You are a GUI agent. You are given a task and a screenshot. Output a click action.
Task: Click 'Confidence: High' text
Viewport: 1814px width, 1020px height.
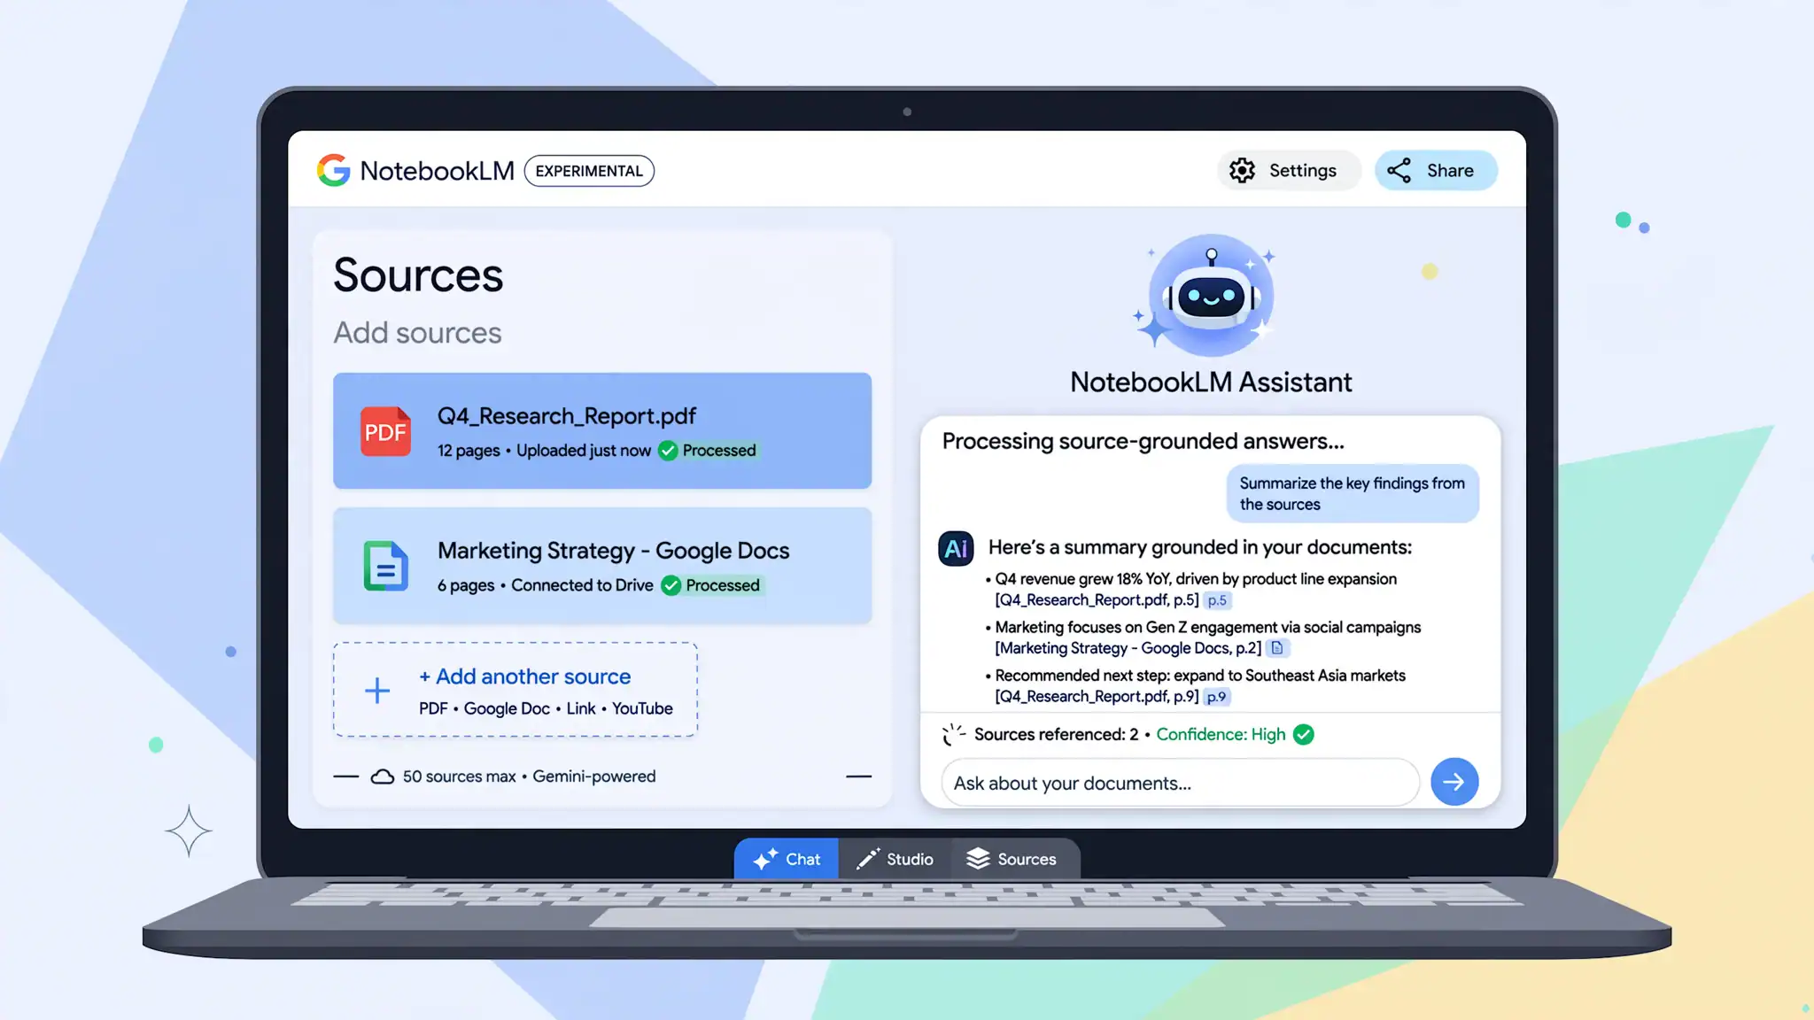coord(1221,734)
